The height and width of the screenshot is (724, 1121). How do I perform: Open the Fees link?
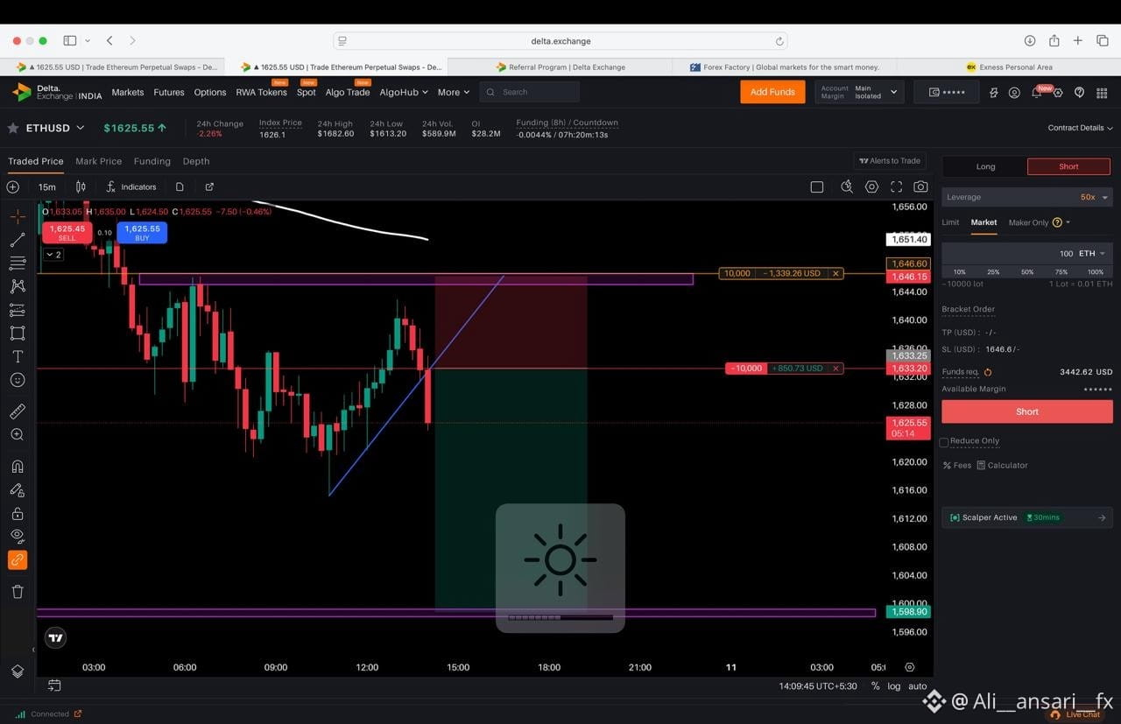pyautogui.click(x=957, y=465)
